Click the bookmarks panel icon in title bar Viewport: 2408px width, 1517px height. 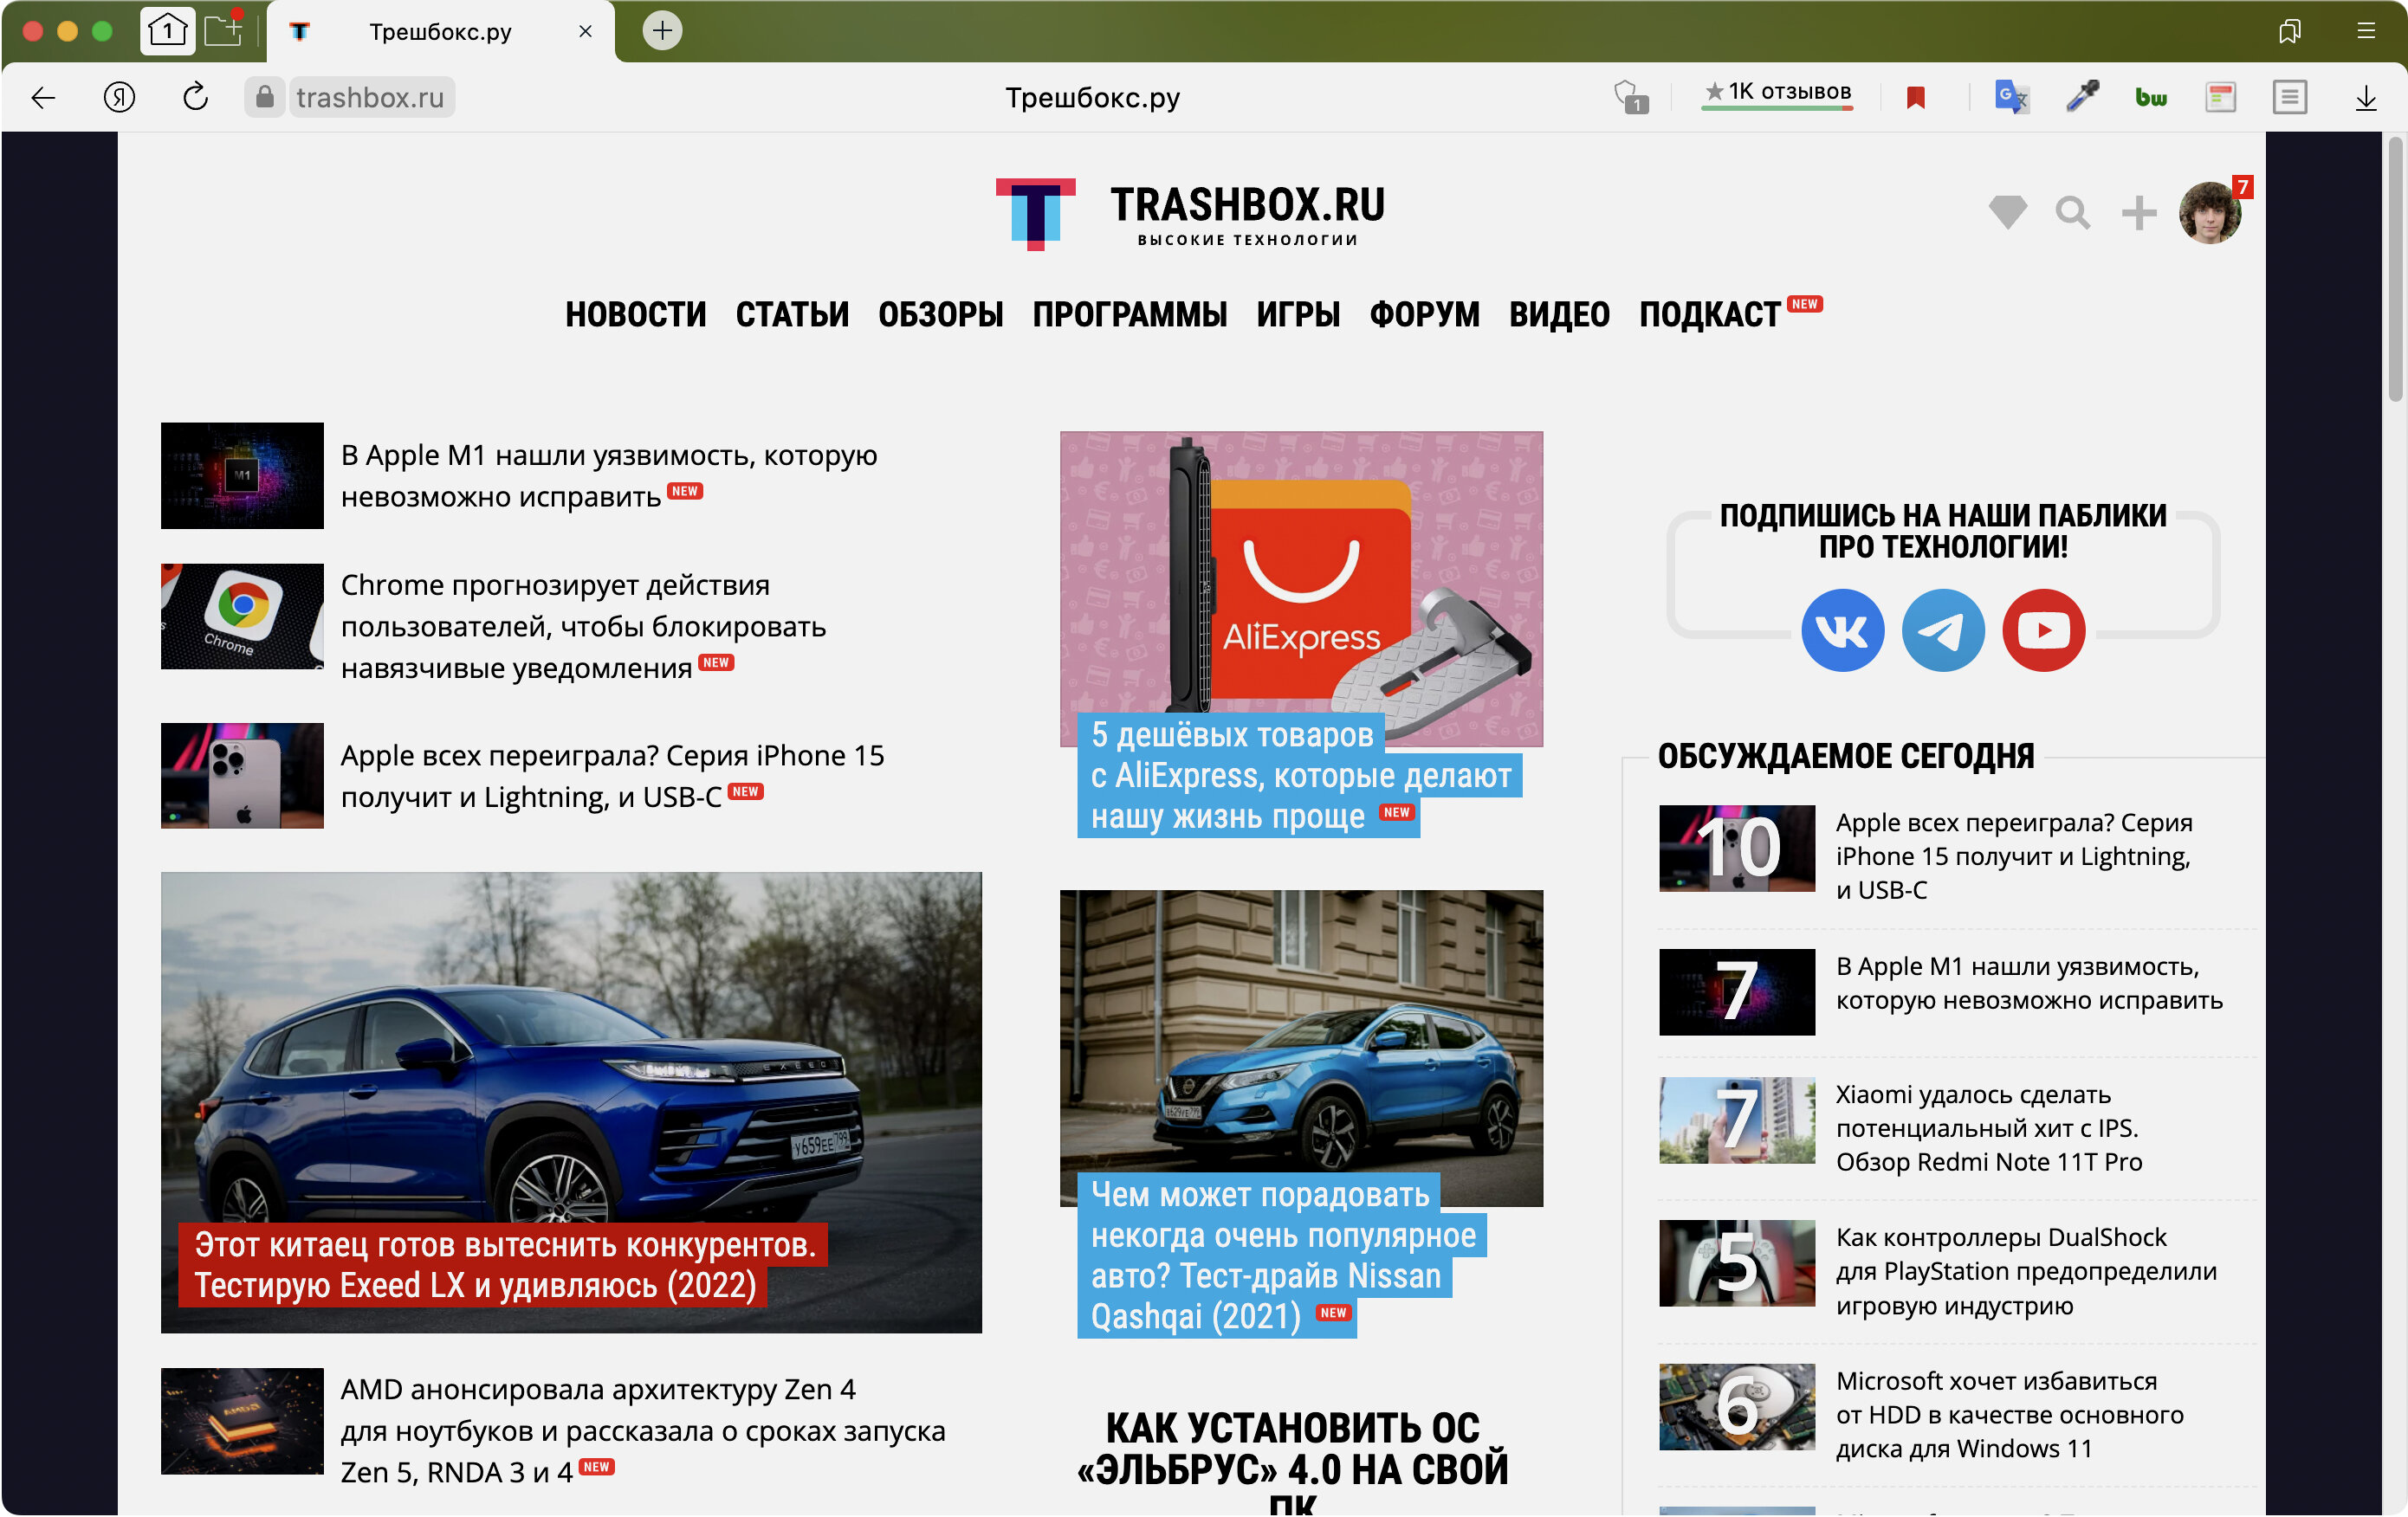coord(2290,31)
